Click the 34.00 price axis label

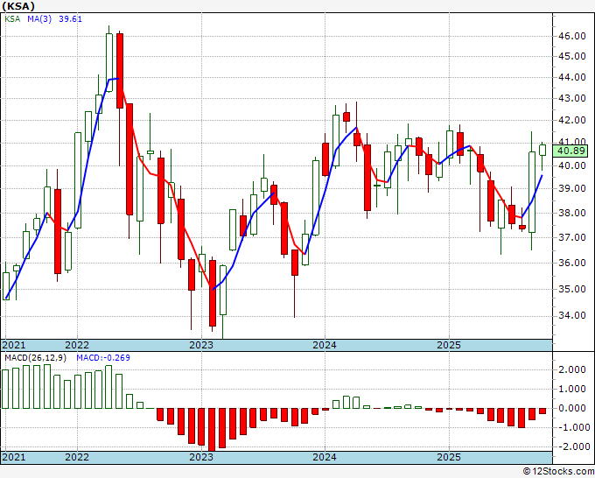pyautogui.click(x=571, y=315)
